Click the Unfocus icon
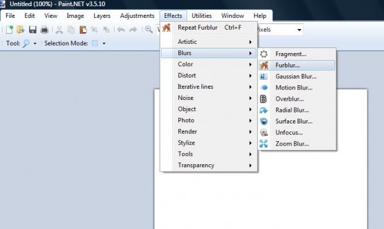 pos(264,133)
